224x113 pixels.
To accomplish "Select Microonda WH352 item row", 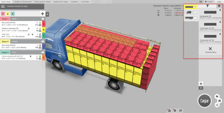I will click(21, 24).
